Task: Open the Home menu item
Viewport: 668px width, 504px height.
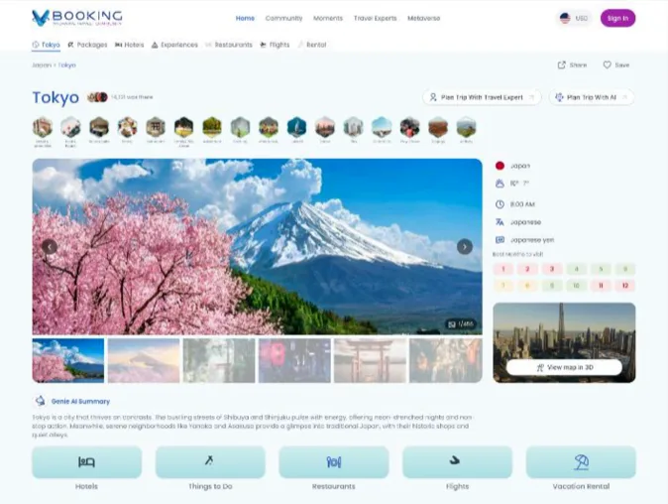Action: coord(245,18)
